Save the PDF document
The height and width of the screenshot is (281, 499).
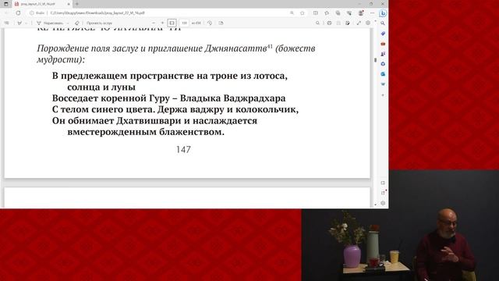(x=338, y=23)
